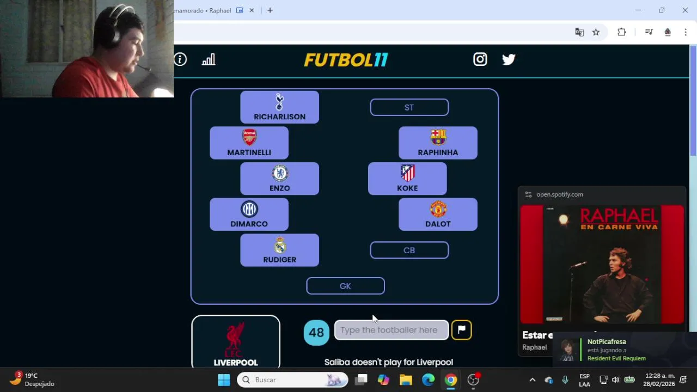Bookmark this page with star icon
Viewport: 697px width, 392px height.
tap(596, 32)
